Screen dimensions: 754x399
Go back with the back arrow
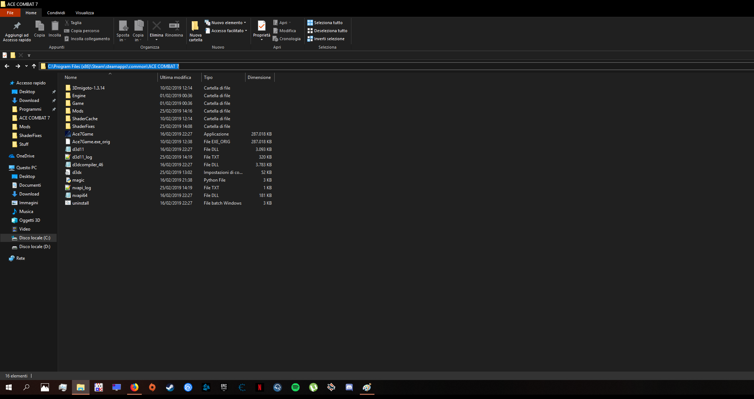(x=7, y=66)
